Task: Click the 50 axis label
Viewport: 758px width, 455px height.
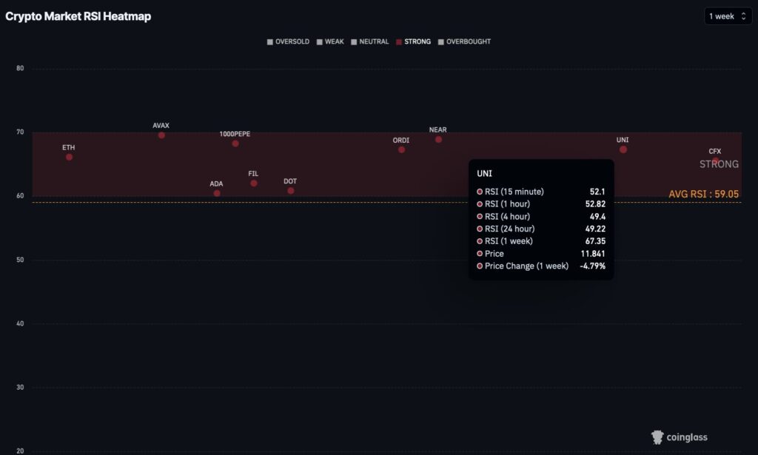Action: point(20,260)
